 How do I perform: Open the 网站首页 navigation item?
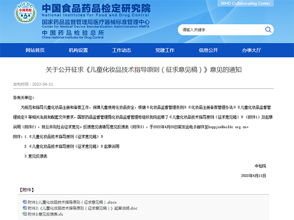[35, 50]
